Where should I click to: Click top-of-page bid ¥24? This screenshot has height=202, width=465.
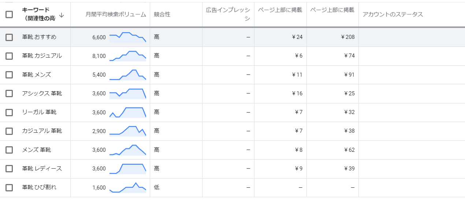pos(297,37)
